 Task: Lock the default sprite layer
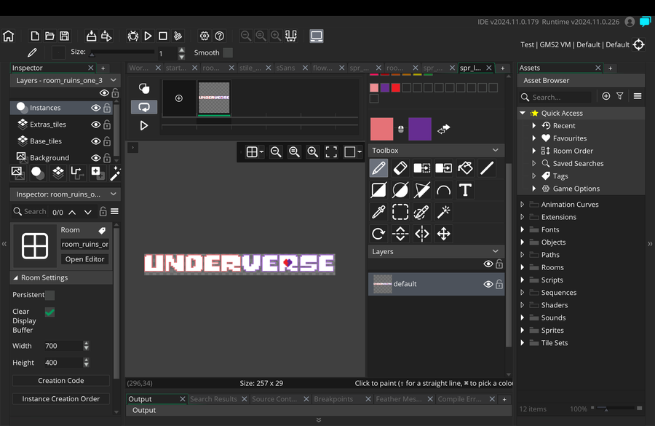(x=499, y=284)
